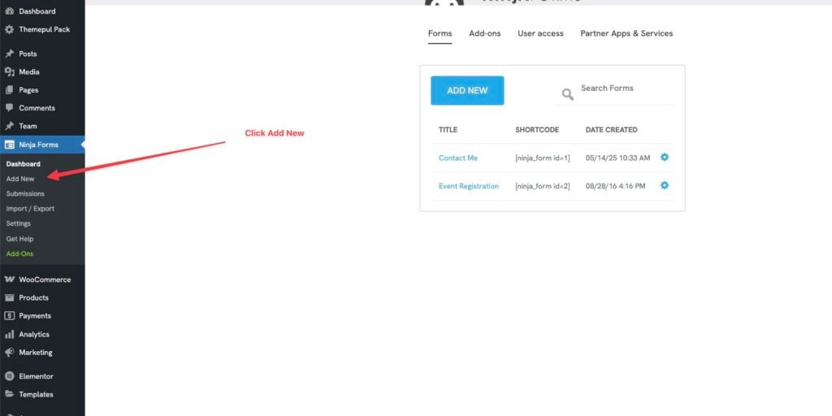Screen dimensions: 832x416
Task: Click the Pages icon in sidebar
Action: [x=9, y=90]
